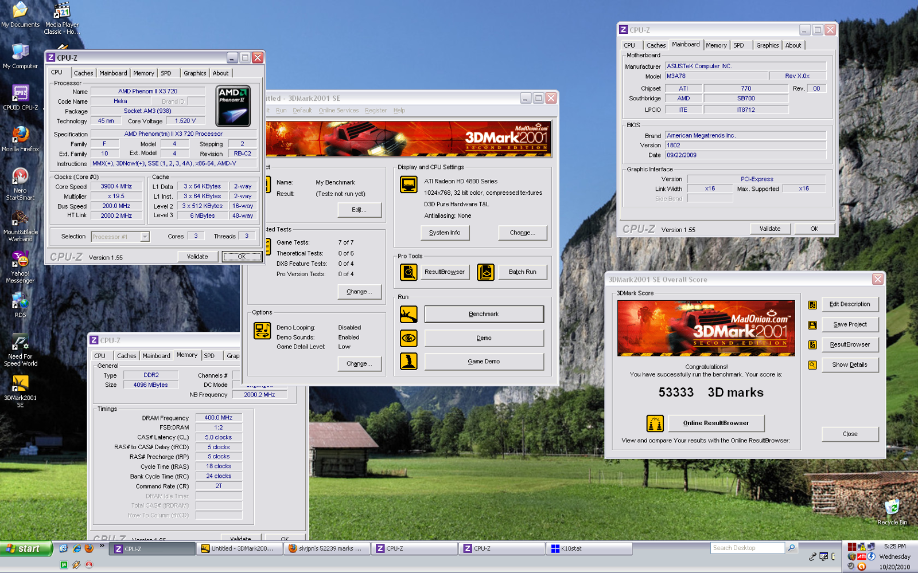Click the Demo eye icon

(x=409, y=338)
